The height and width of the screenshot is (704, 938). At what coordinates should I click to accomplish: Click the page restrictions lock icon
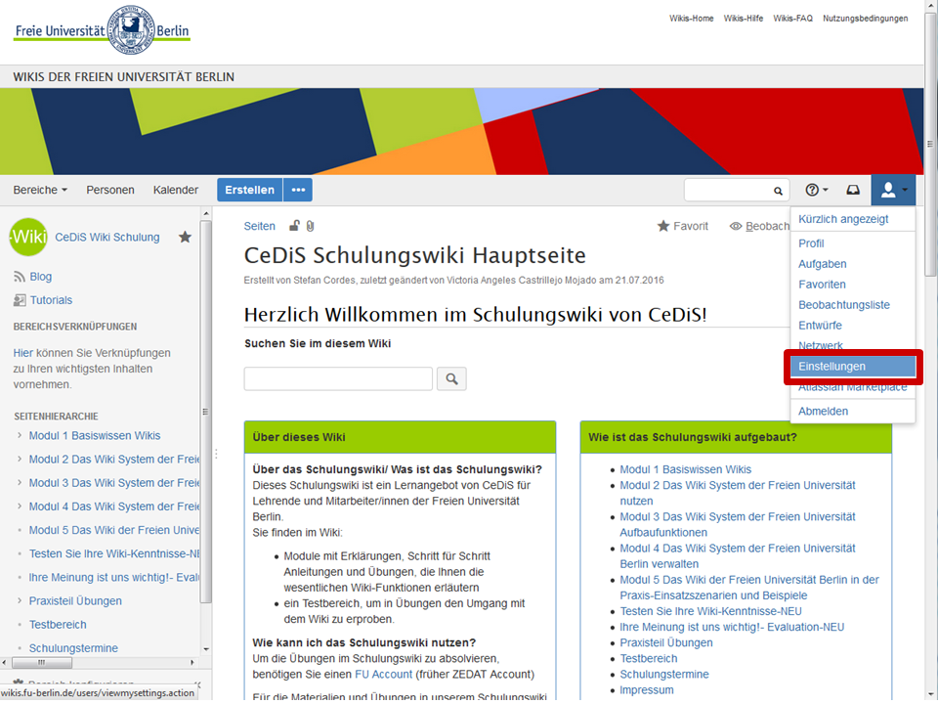tap(294, 226)
